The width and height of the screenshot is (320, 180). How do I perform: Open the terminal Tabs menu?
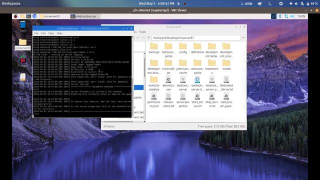point(51,33)
